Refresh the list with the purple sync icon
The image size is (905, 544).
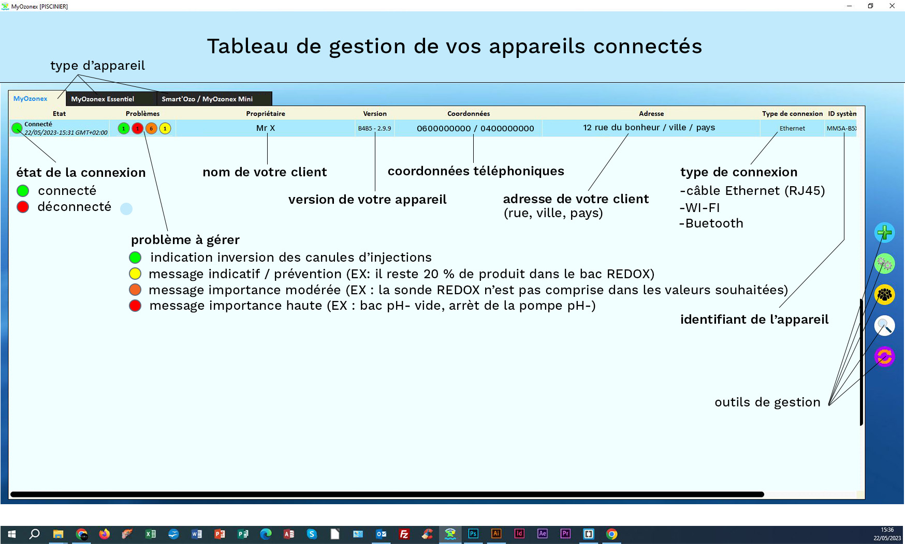[x=884, y=356]
